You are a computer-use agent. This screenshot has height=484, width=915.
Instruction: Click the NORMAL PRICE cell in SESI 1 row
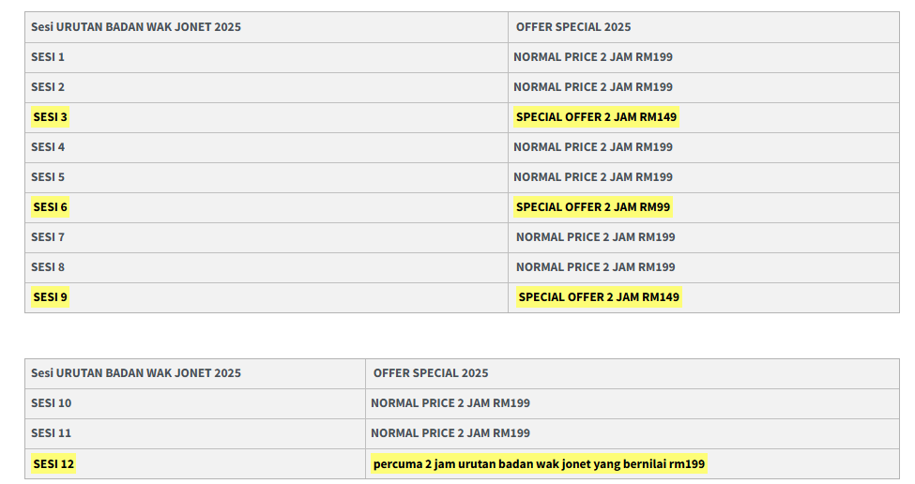click(593, 57)
